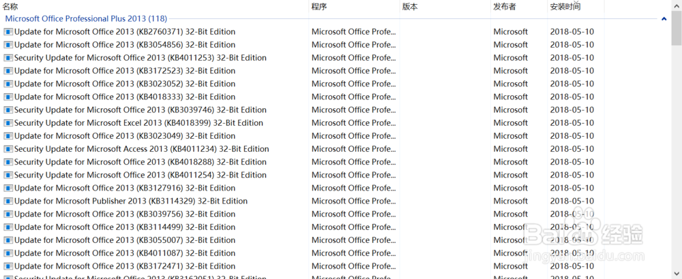Click the icon beside update KB3054856
Viewport: 682px width, 279px height.
8,45
